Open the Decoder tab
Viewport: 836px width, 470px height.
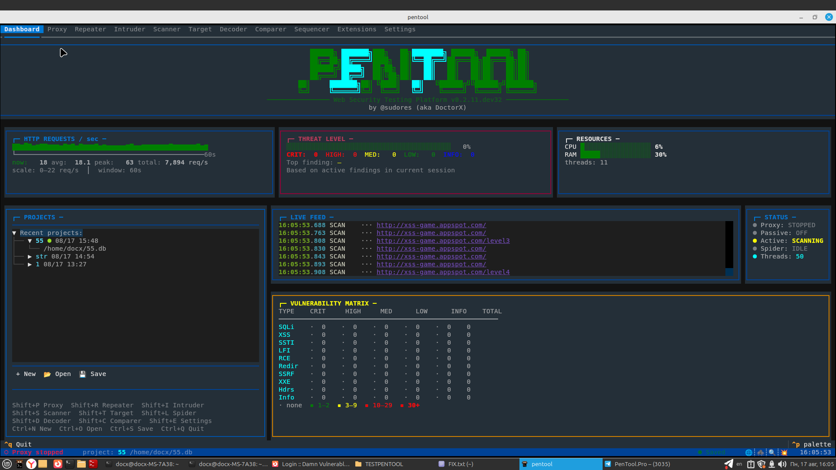233,29
